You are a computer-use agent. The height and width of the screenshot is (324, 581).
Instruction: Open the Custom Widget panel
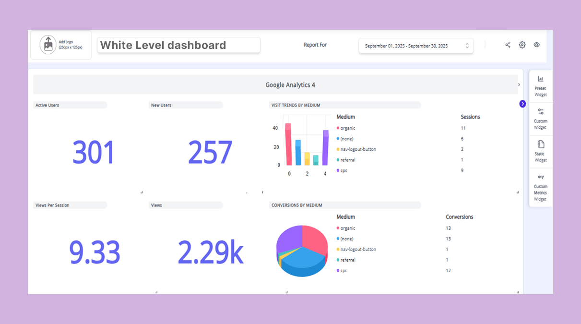click(540, 119)
